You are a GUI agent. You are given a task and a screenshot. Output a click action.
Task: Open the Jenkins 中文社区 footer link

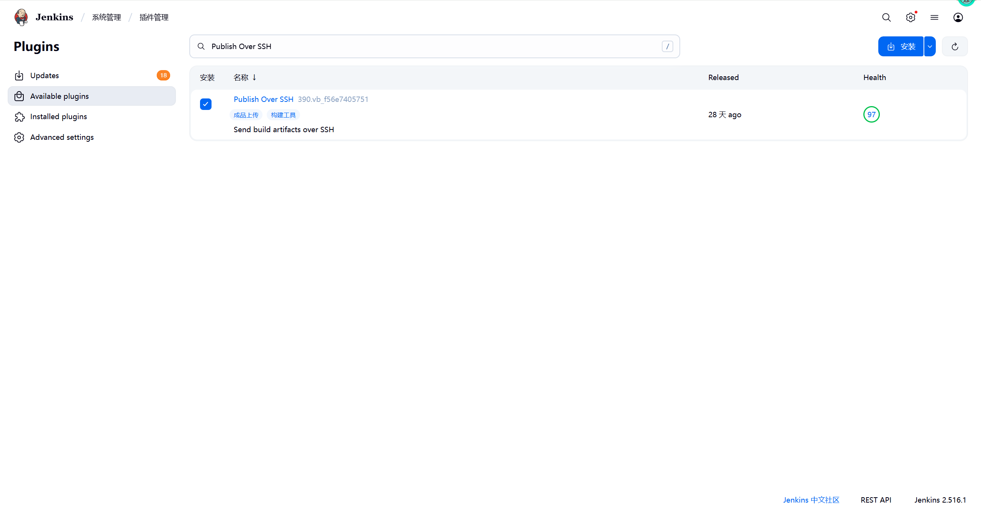(811, 500)
